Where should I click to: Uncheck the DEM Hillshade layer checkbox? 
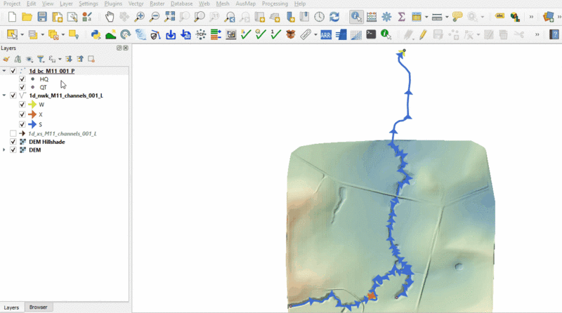pyautogui.click(x=13, y=141)
